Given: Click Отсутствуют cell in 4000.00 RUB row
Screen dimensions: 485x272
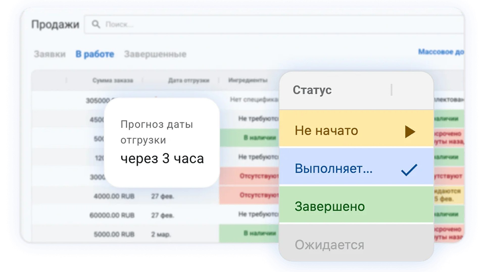Looking at the screenshot, I should pyautogui.click(x=249, y=195).
